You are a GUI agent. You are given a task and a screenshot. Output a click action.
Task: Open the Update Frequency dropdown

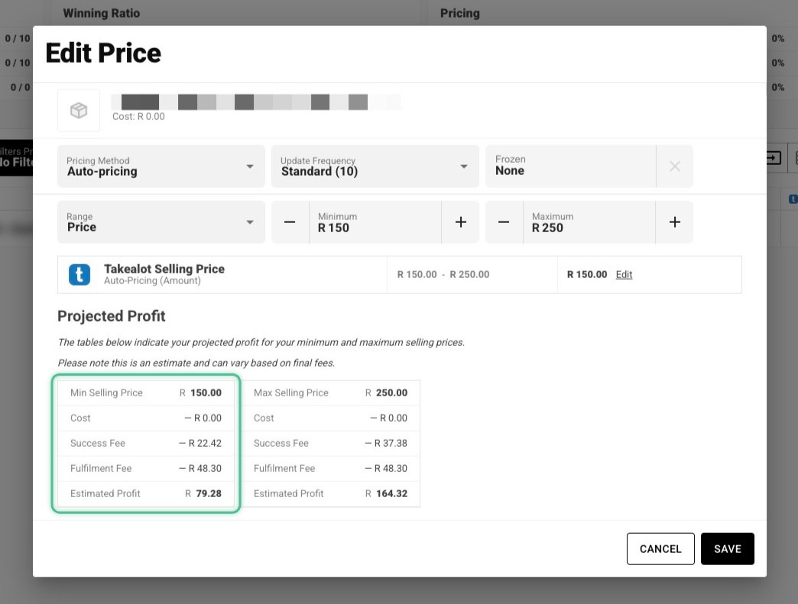coord(375,166)
